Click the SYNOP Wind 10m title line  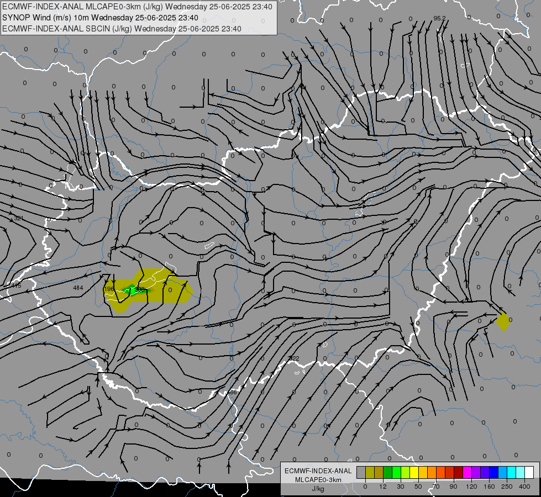click(100, 18)
